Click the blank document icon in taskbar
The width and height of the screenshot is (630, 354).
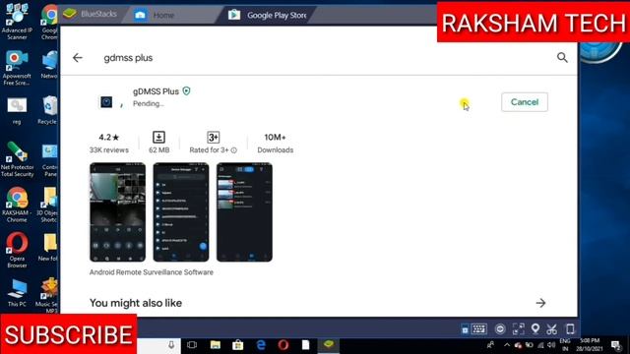[306, 345]
